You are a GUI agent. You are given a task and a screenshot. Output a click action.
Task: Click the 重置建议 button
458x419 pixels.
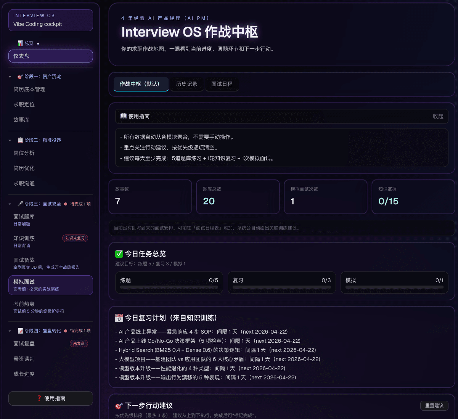(x=434, y=406)
